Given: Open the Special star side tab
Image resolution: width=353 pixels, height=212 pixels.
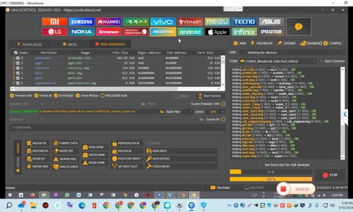Looking at the screenshot, I should 18,165.
